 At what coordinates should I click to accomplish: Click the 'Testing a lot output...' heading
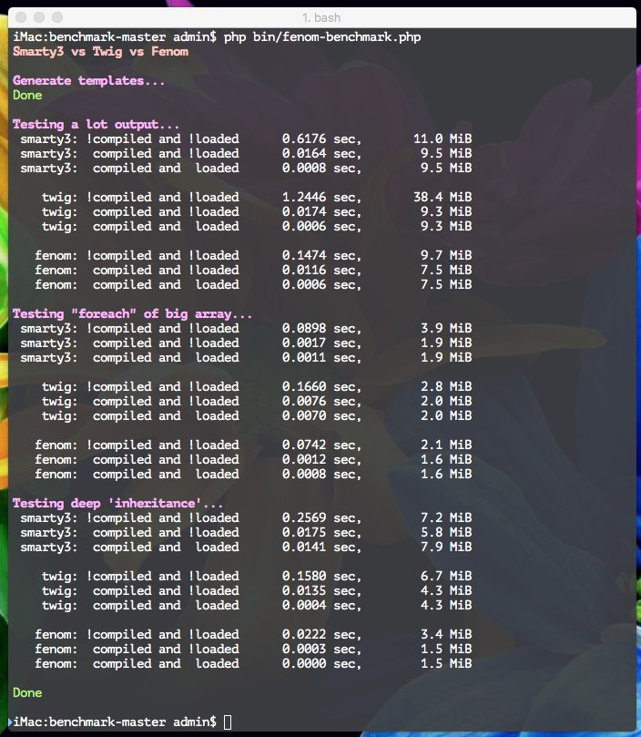[96, 125]
